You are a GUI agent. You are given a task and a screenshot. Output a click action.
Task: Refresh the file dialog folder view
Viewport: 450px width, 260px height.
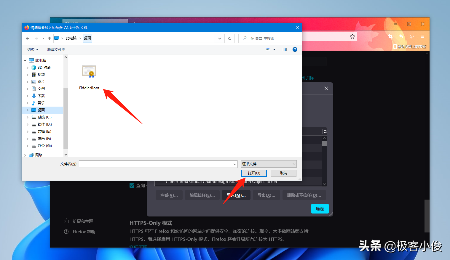[230, 38]
